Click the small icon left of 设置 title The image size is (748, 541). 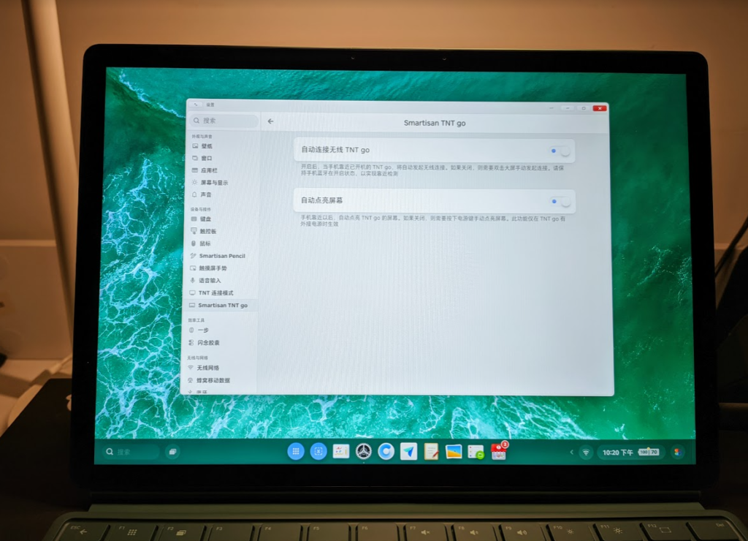pos(196,104)
